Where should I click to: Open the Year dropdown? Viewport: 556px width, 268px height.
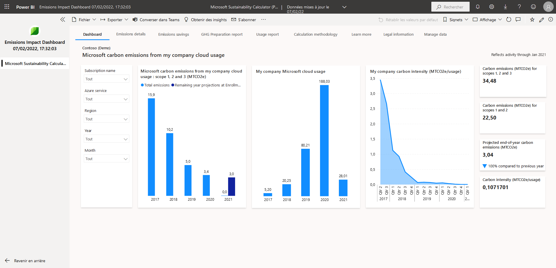click(x=107, y=139)
